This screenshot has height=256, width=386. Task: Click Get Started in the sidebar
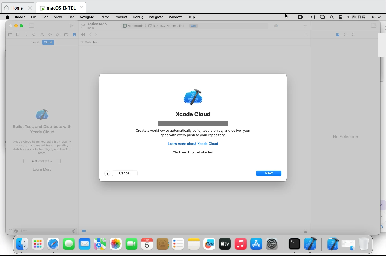(42, 161)
